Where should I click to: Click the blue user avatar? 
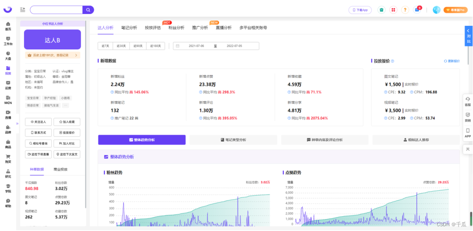pyautogui.click(x=437, y=10)
